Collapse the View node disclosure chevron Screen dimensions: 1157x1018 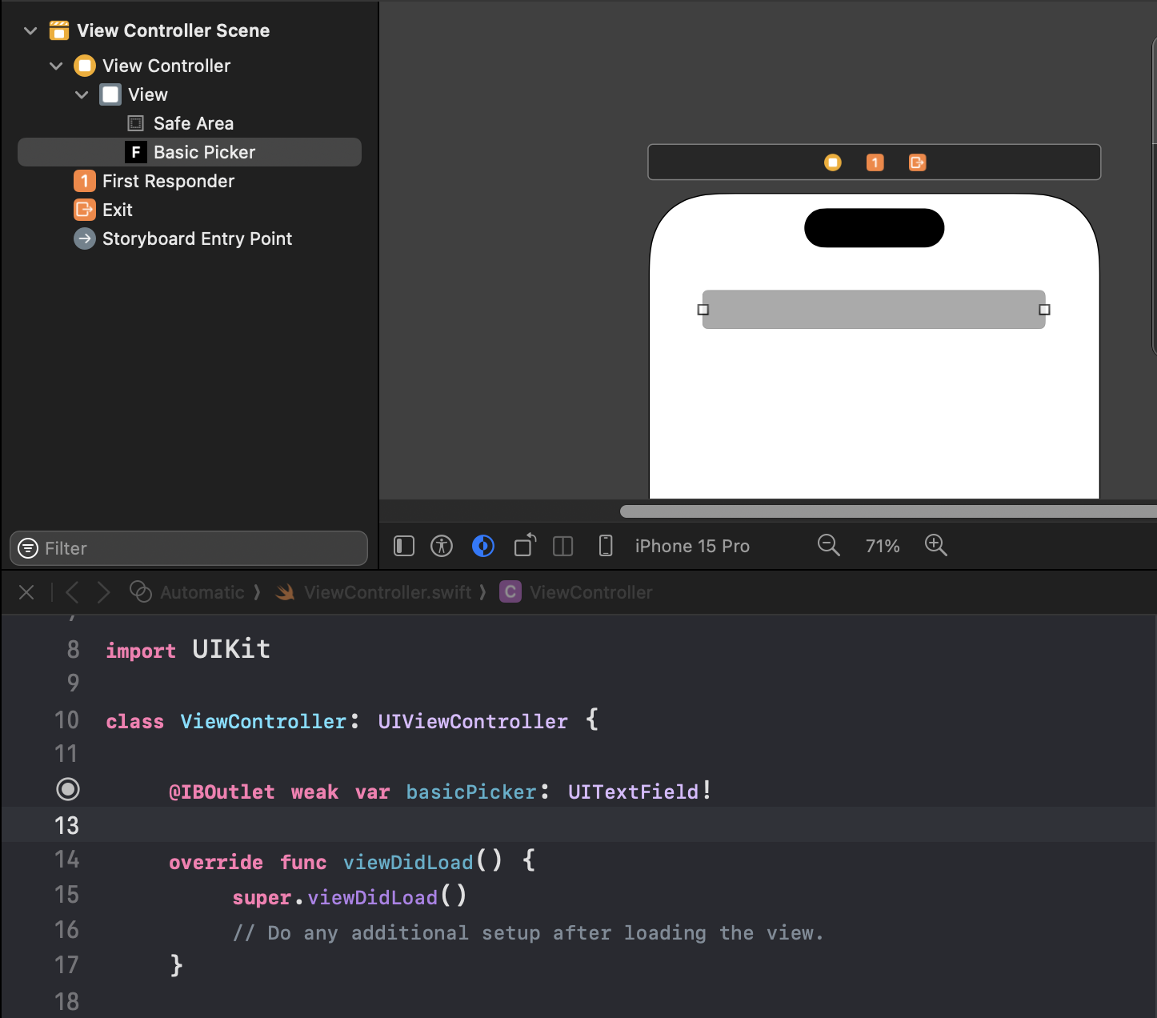click(82, 95)
